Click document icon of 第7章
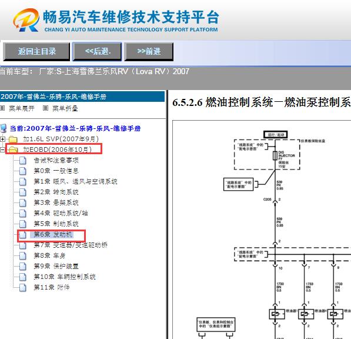The image size is (351, 339). pyautogui.click(x=22, y=245)
